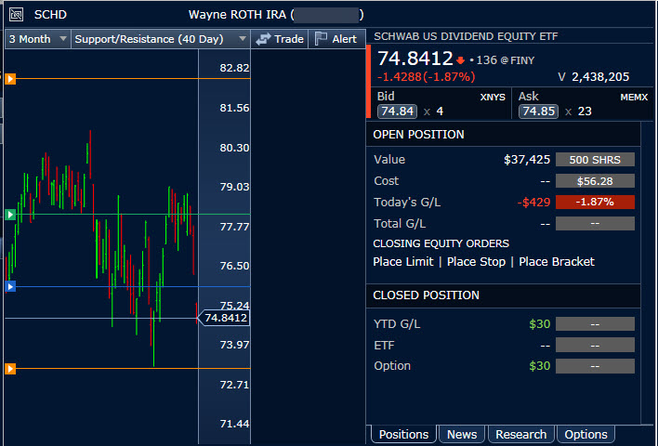Click the Alert flag icon
The width and height of the screenshot is (658, 446).
[x=322, y=39]
